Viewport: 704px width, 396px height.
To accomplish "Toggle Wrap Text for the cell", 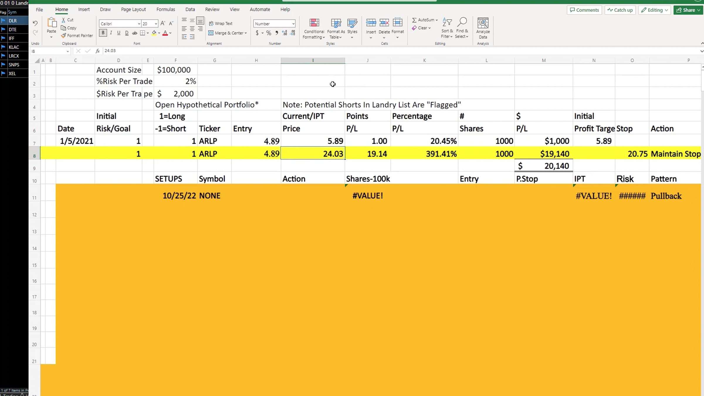I will 221,23.
